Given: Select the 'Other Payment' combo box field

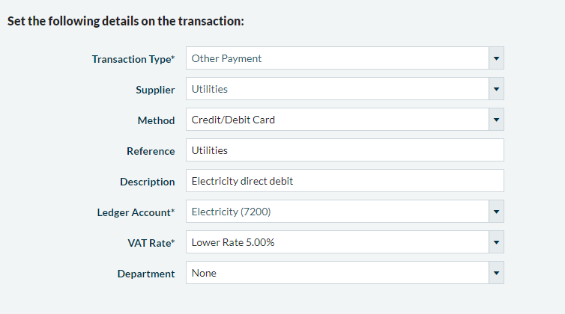Looking at the screenshot, I should (x=336, y=58).
